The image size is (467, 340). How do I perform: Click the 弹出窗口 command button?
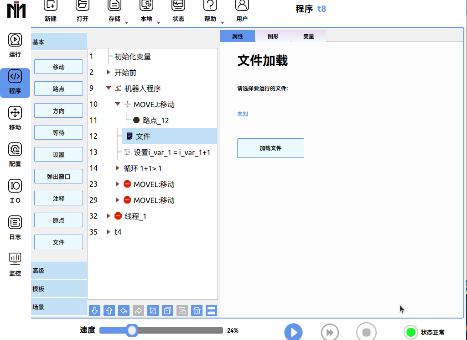(x=58, y=177)
